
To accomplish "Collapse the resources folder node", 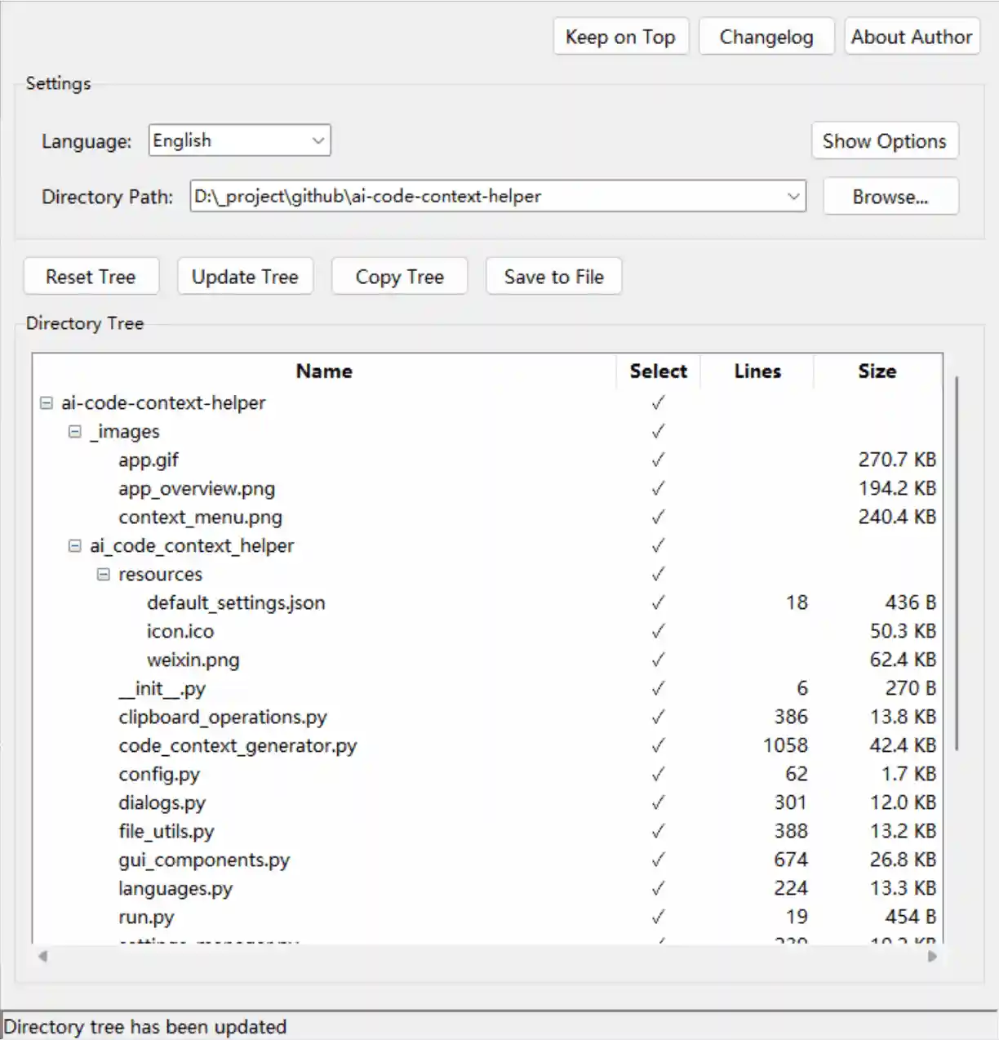I will [104, 575].
